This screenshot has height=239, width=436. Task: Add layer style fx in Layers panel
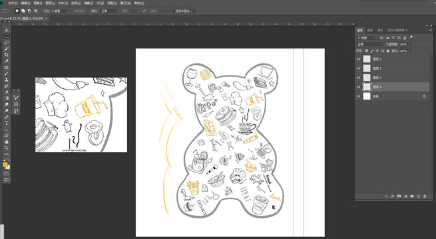393,197
